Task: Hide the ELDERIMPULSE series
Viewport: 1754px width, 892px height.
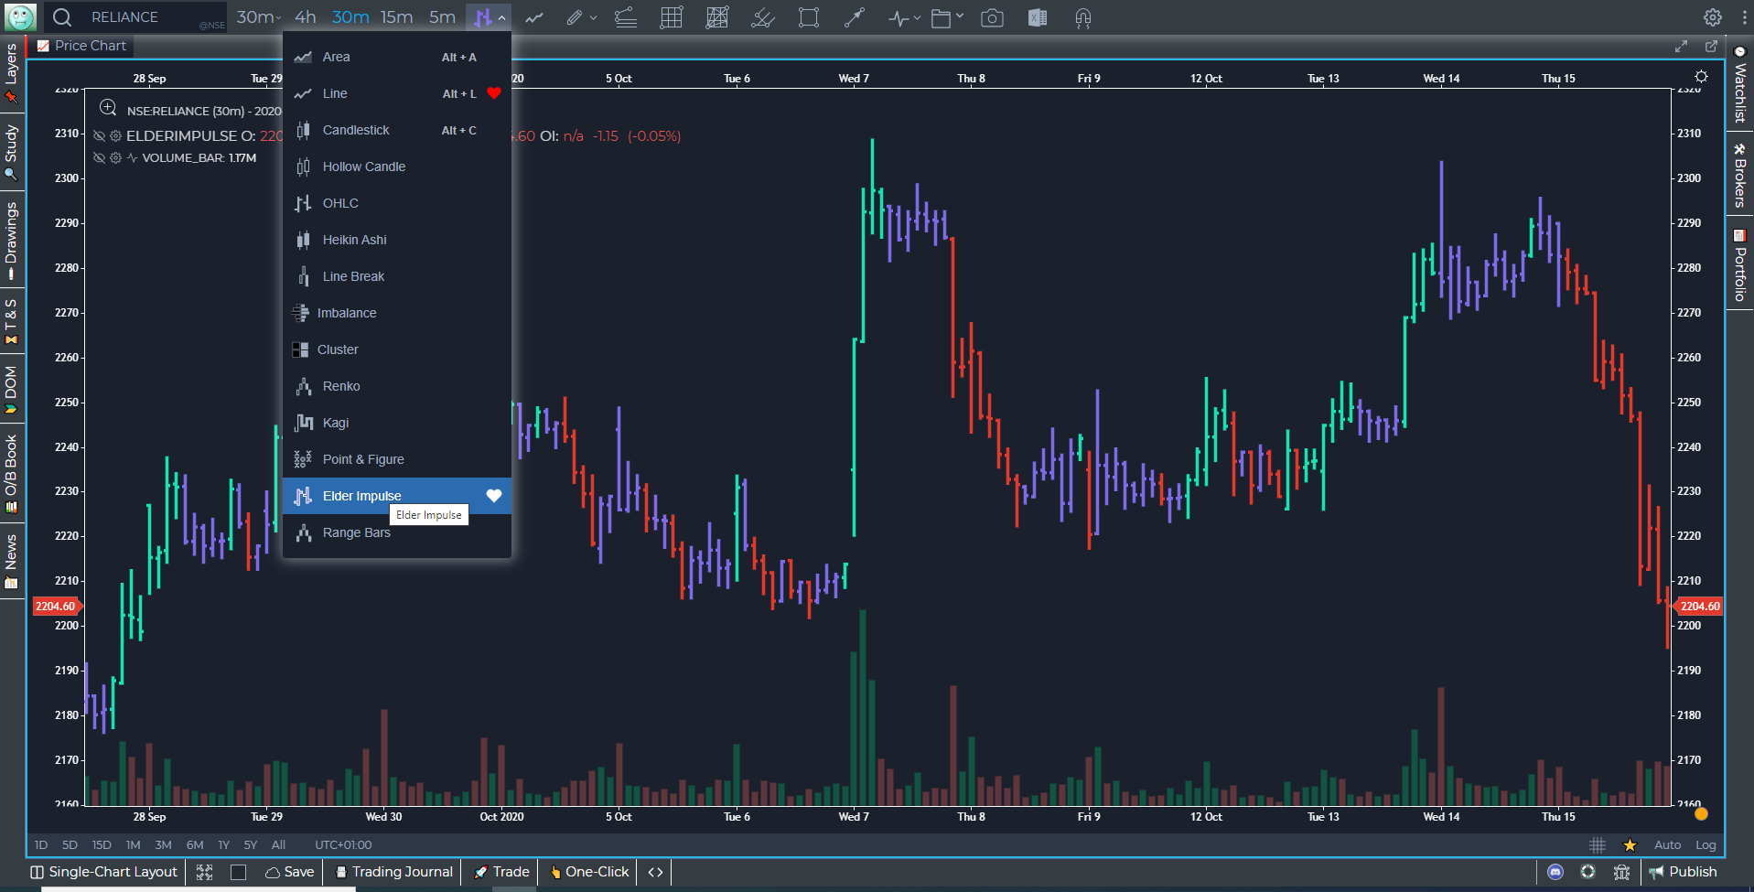Action: (x=100, y=135)
